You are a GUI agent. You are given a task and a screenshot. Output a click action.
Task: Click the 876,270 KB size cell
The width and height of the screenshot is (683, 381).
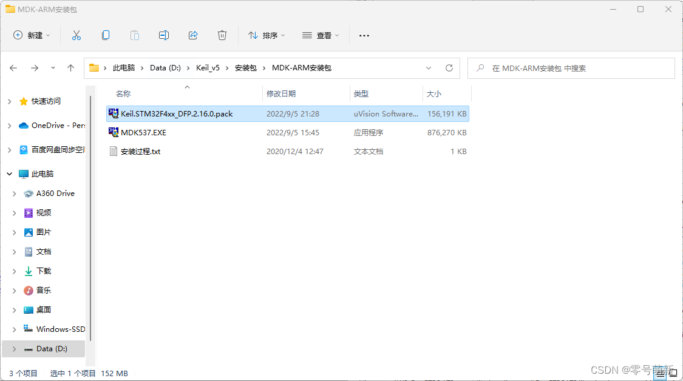(447, 132)
